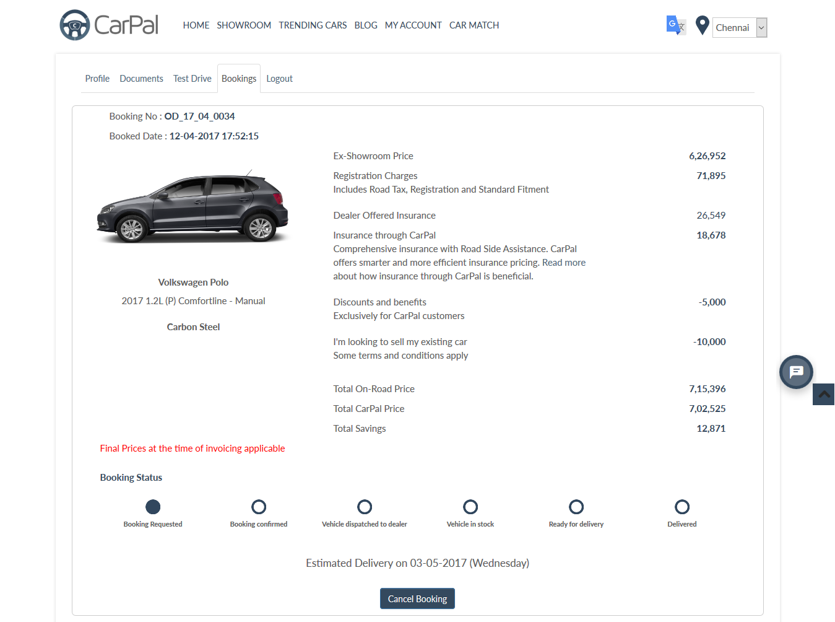This screenshot has height=622, width=835.
Task: Open TRENDING CARS page
Action: point(313,25)
